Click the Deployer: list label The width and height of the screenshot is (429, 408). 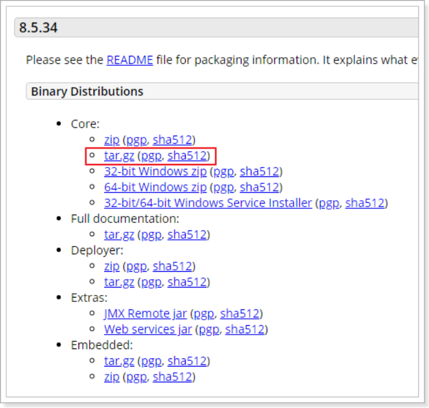tap(97, 250)
